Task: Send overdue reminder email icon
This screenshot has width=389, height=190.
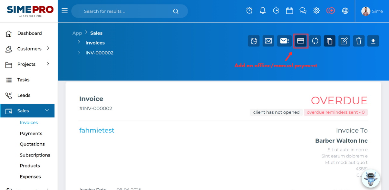Action: 284,41
